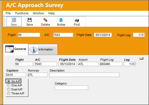Image resolution: width=149 pixels, height=105 pixels.
Task: Select the One A/P option
Action: pos(9,85)
